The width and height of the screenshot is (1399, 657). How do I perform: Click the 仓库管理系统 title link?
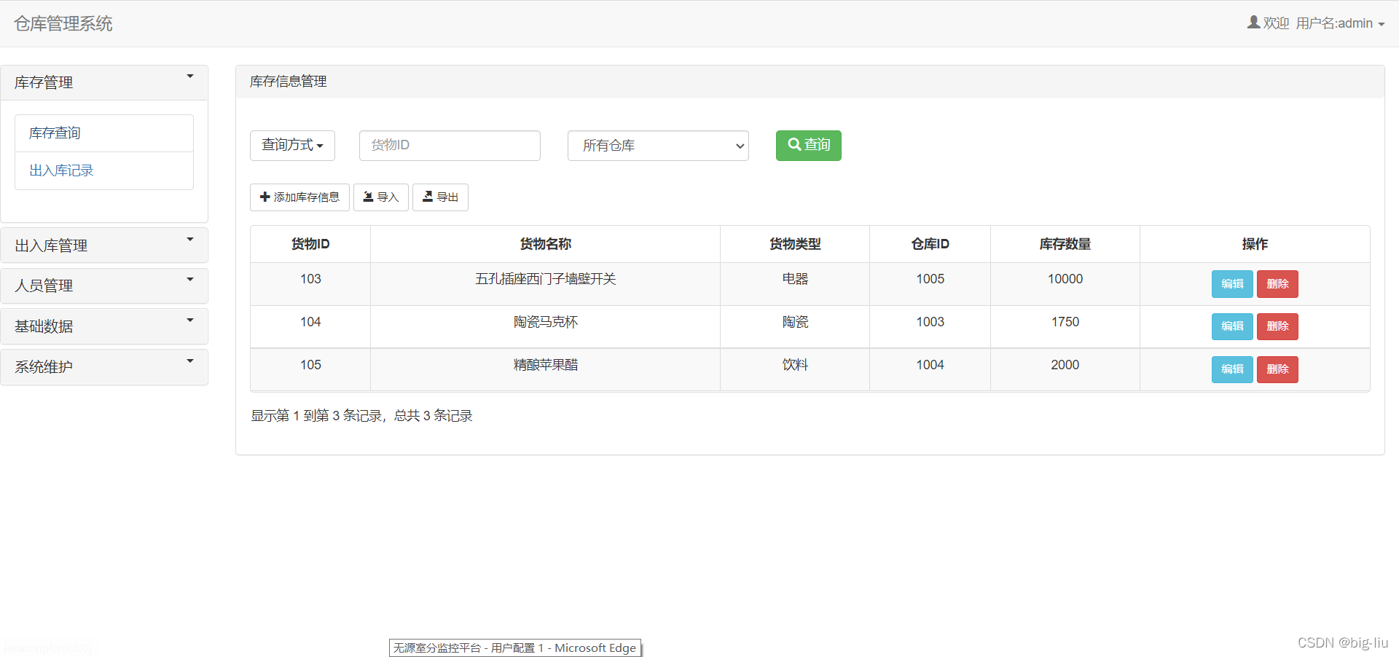point(63,23)
